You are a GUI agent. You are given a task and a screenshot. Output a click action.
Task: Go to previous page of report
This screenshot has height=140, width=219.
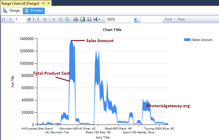10,19
